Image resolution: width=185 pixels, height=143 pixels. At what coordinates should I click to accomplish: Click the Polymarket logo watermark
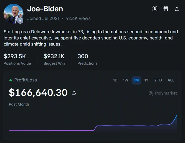163,93
